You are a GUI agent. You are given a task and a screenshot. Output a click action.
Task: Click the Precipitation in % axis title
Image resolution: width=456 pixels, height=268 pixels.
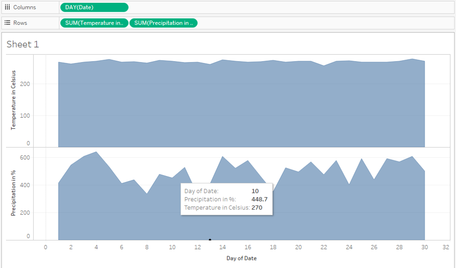(x=14, y=192)
